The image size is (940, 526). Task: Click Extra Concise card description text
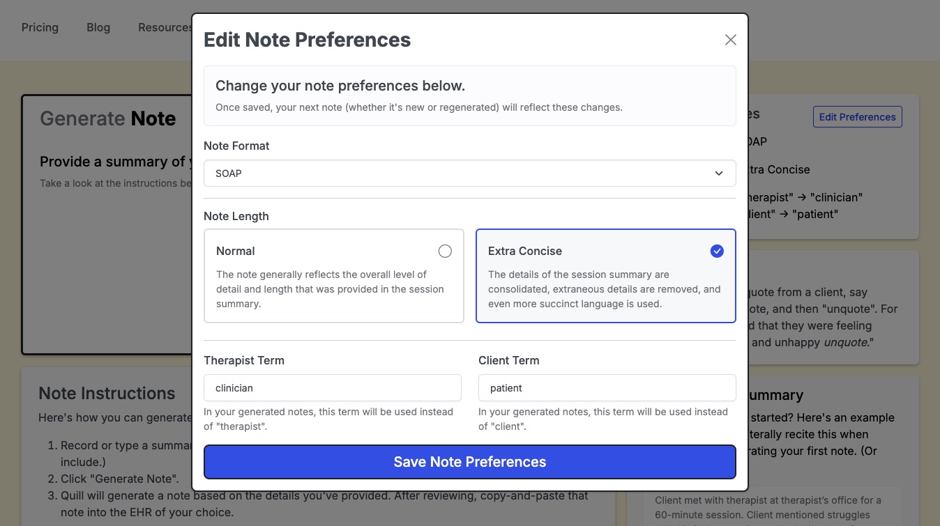pos(605,289)
